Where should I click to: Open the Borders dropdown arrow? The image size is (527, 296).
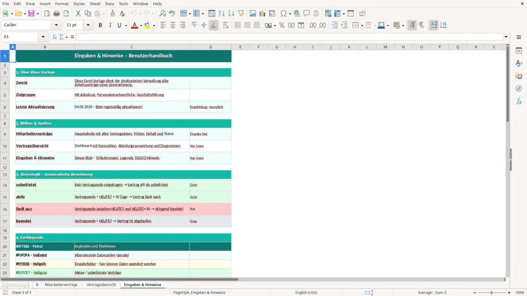pos(361,25)
